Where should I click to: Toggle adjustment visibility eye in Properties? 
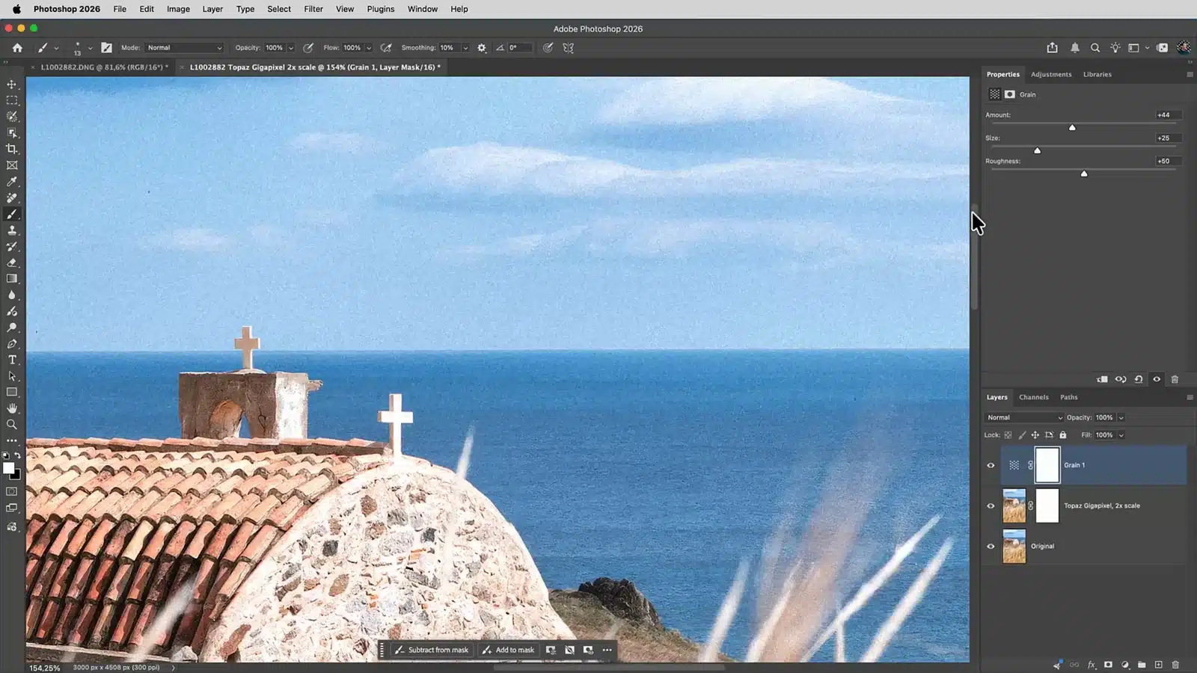[1157, 379]
